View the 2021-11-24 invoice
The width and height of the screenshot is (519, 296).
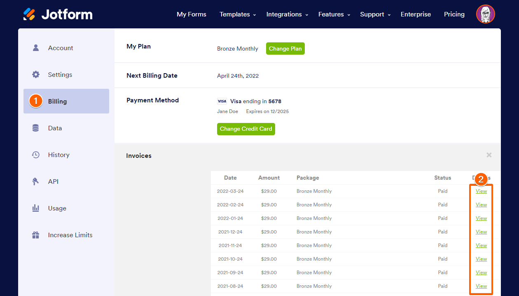pos(481,245)
